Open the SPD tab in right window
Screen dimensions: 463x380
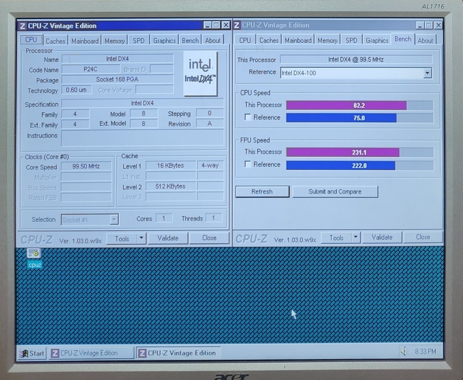click(351, 40)
